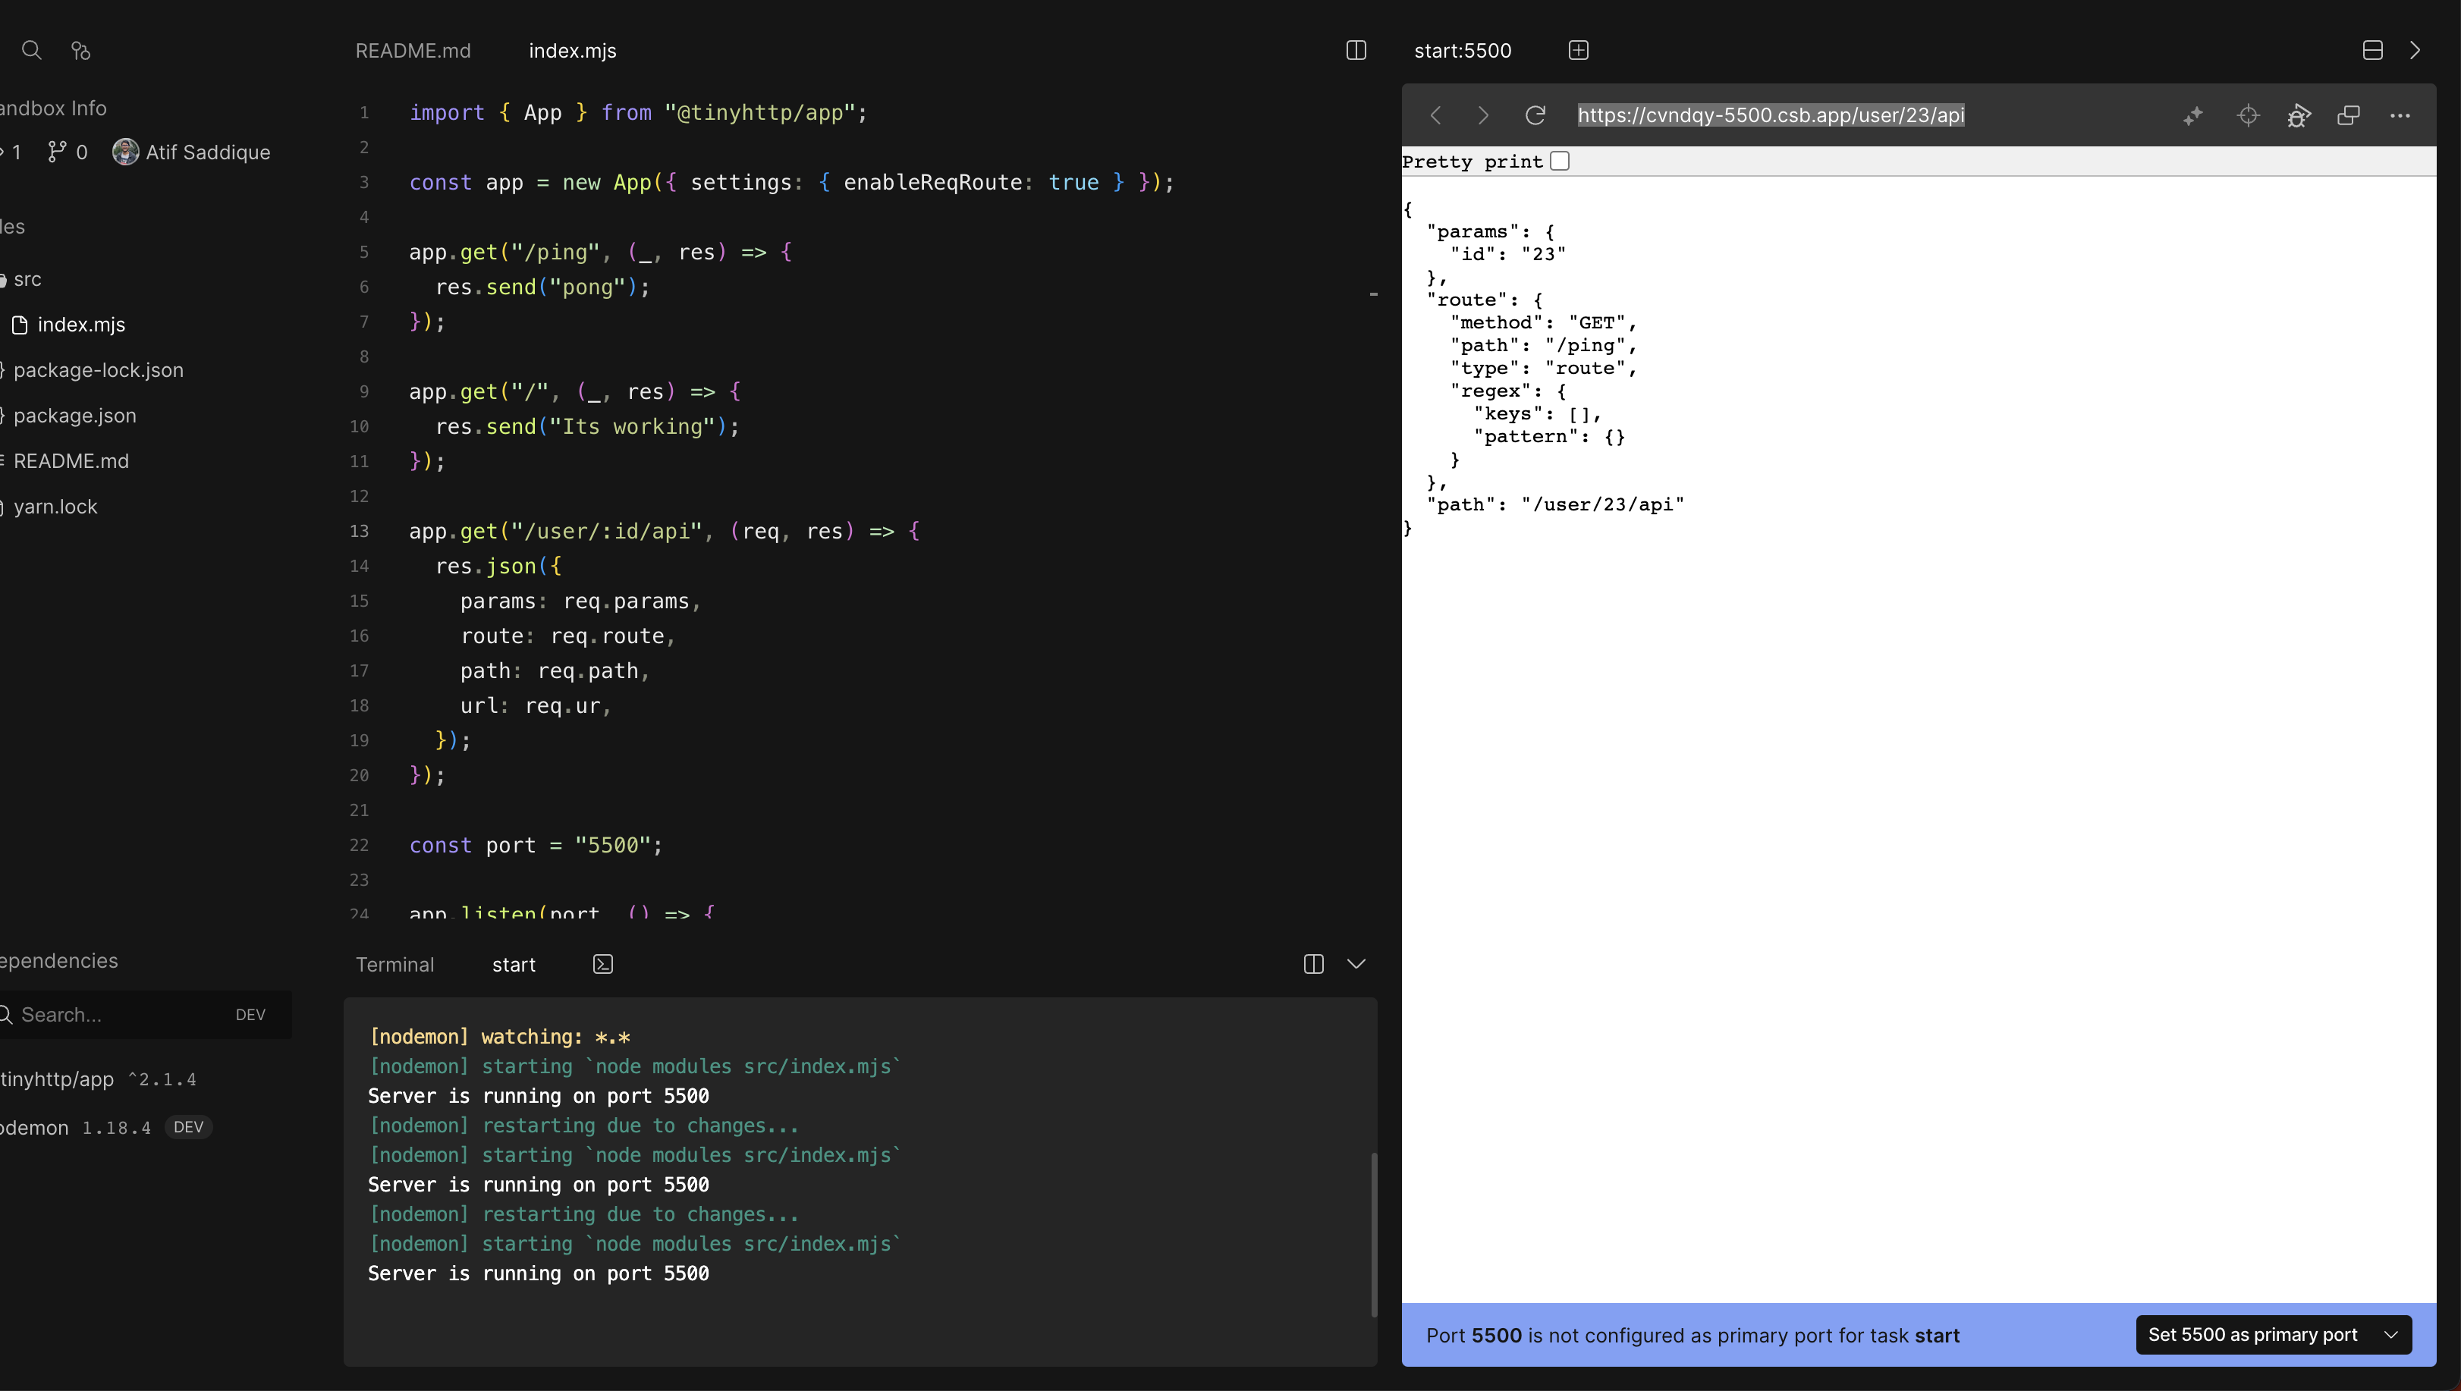This screenshot has width=2461, height=1391.
Task: Click the search icon in the top-left sidebar
Action: click(x=32, y=51)
